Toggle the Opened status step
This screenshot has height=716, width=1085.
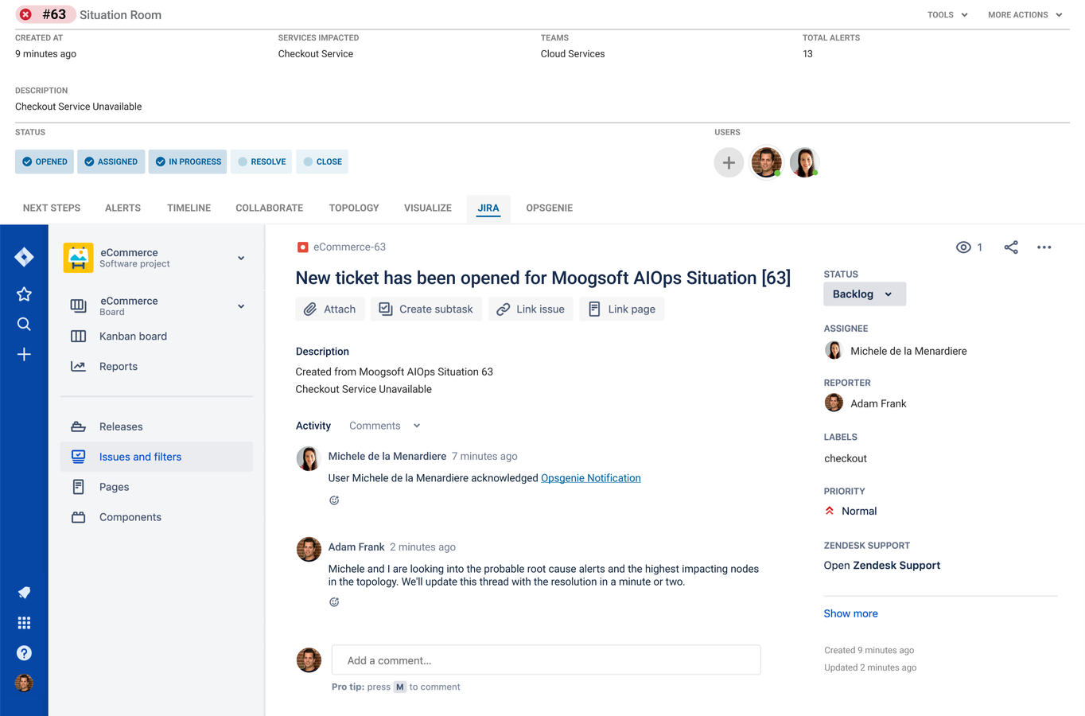[45, 161]
